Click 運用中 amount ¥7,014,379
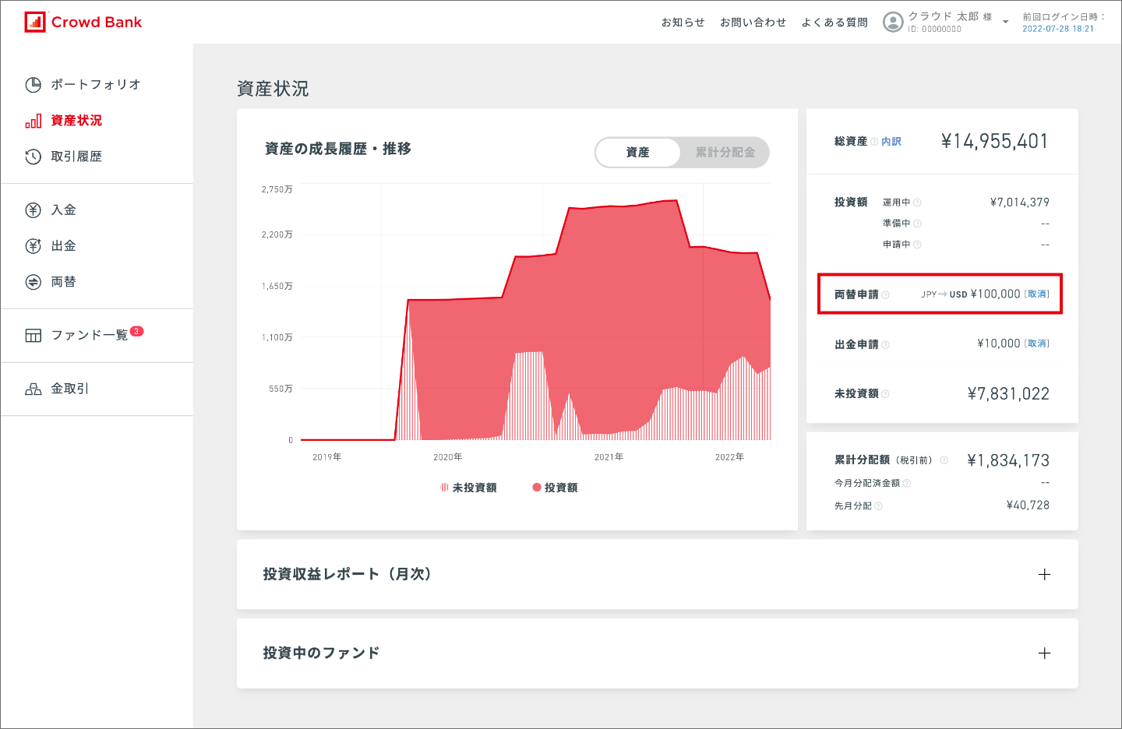 [1020, 202]
